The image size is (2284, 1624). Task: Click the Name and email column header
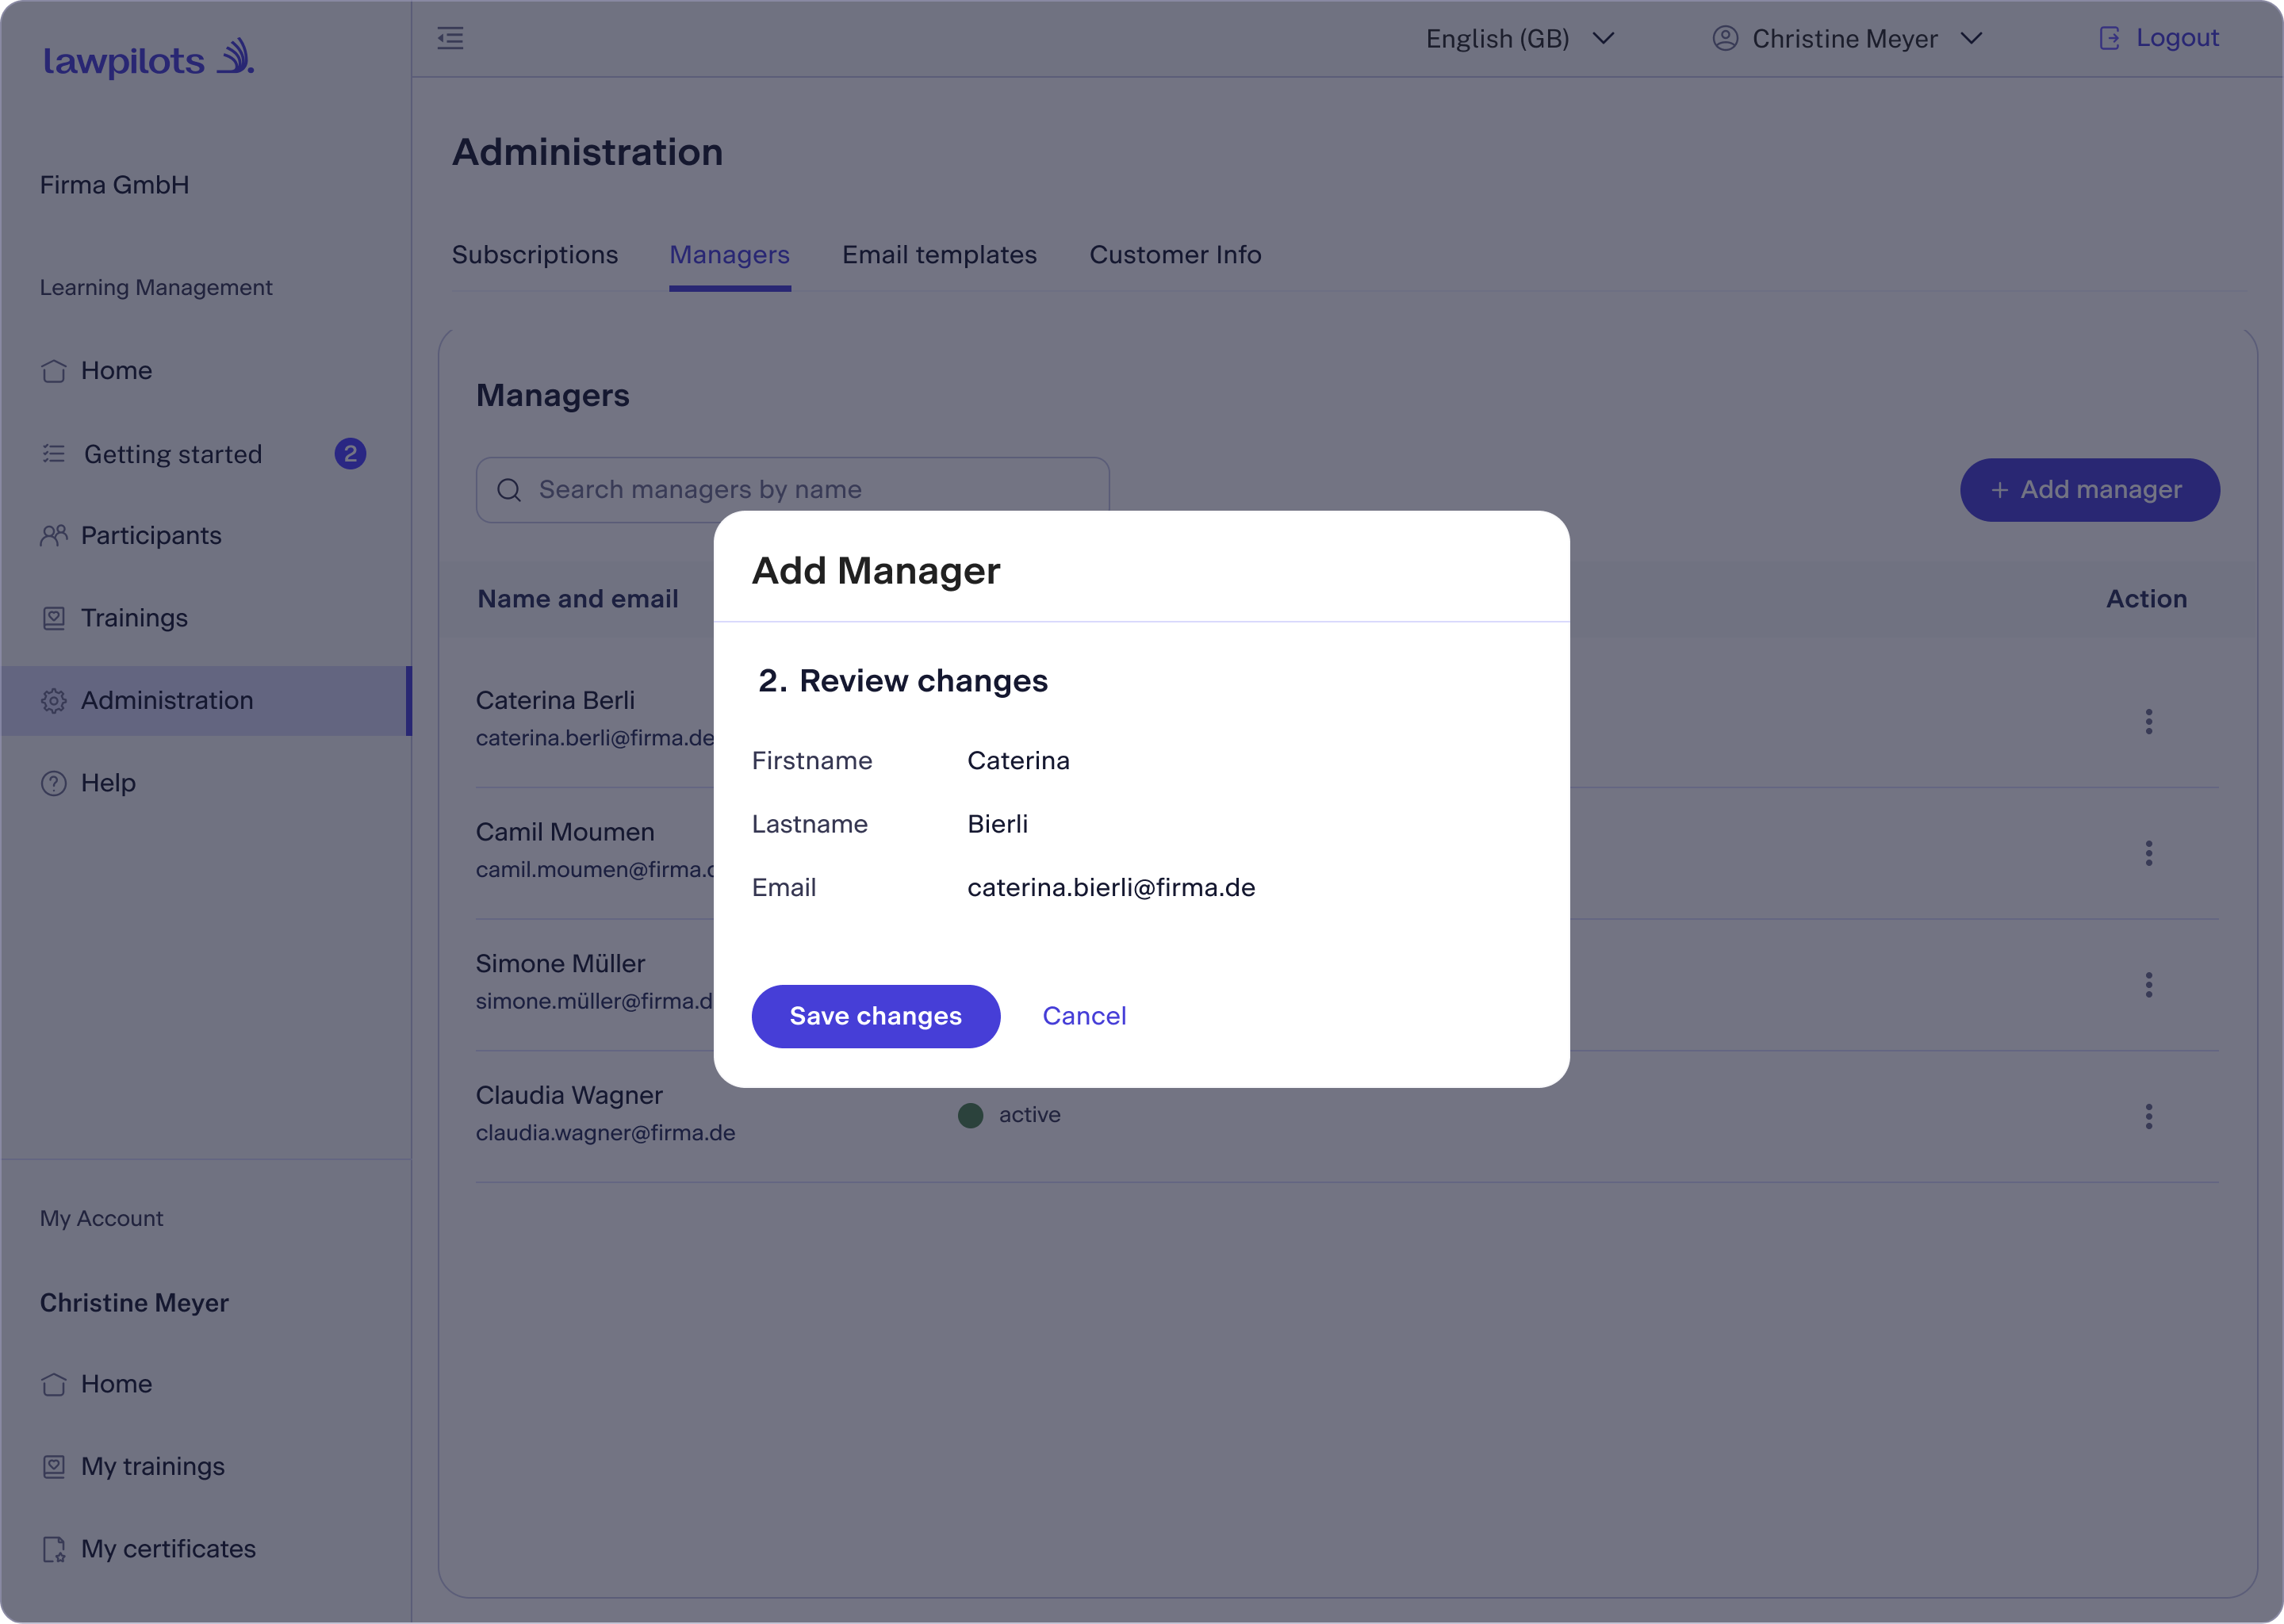click(x=578, y=599)
